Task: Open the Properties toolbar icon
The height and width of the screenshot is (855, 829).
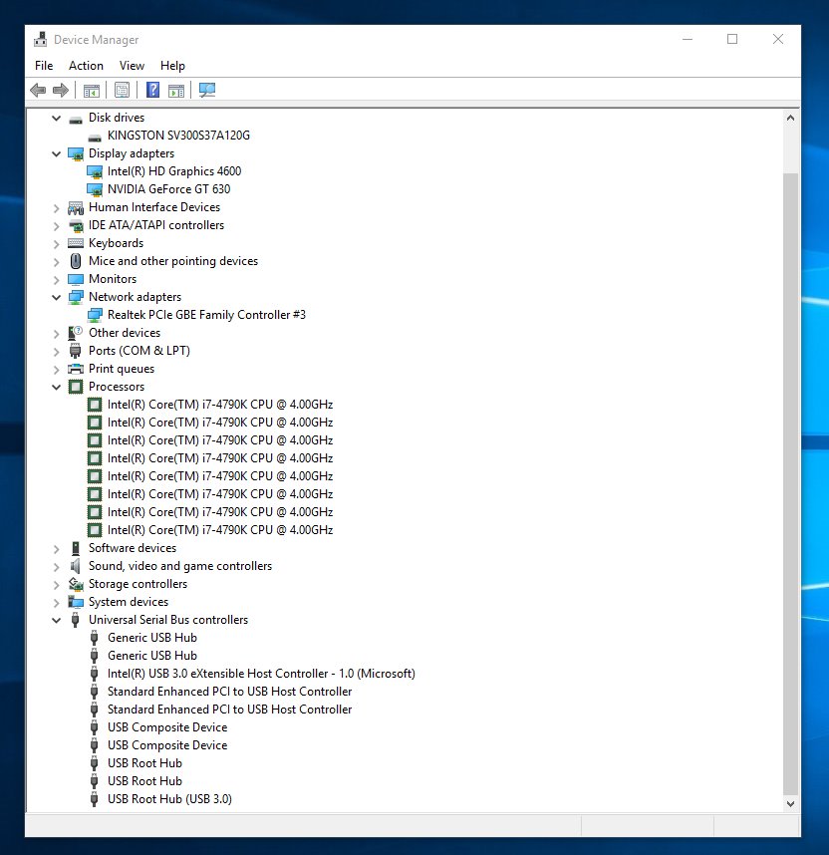Action: (122, 91)
